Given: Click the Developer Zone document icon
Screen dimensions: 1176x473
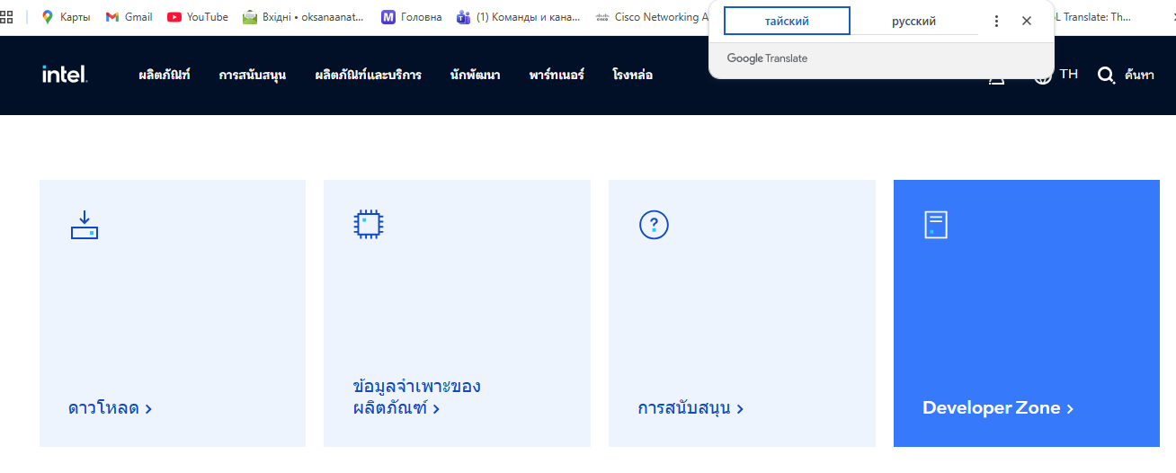Looking at the screenshot, I should 936,225.
